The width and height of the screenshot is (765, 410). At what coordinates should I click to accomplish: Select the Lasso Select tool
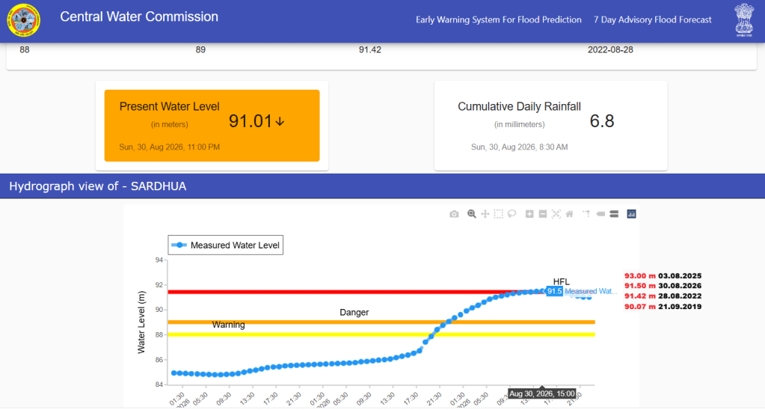point(511,214)
